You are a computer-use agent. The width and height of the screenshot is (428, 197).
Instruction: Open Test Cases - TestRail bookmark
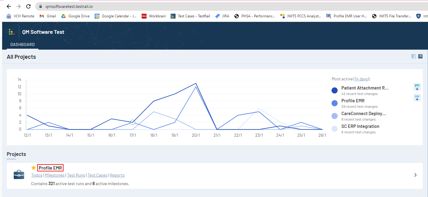[x=190, y=16]
